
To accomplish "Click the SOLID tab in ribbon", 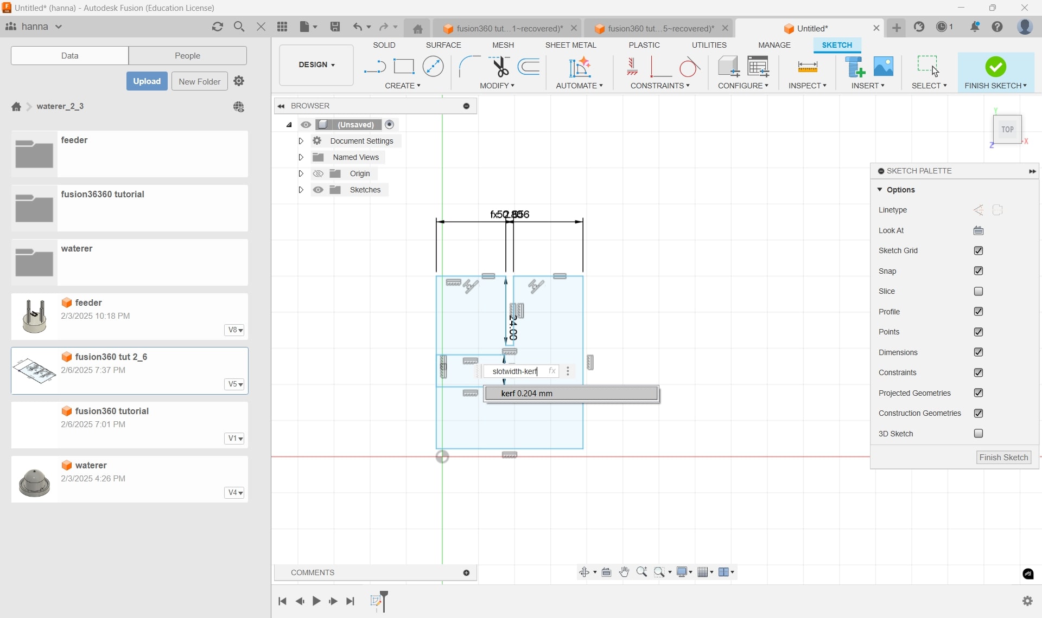I will [384, 45].
